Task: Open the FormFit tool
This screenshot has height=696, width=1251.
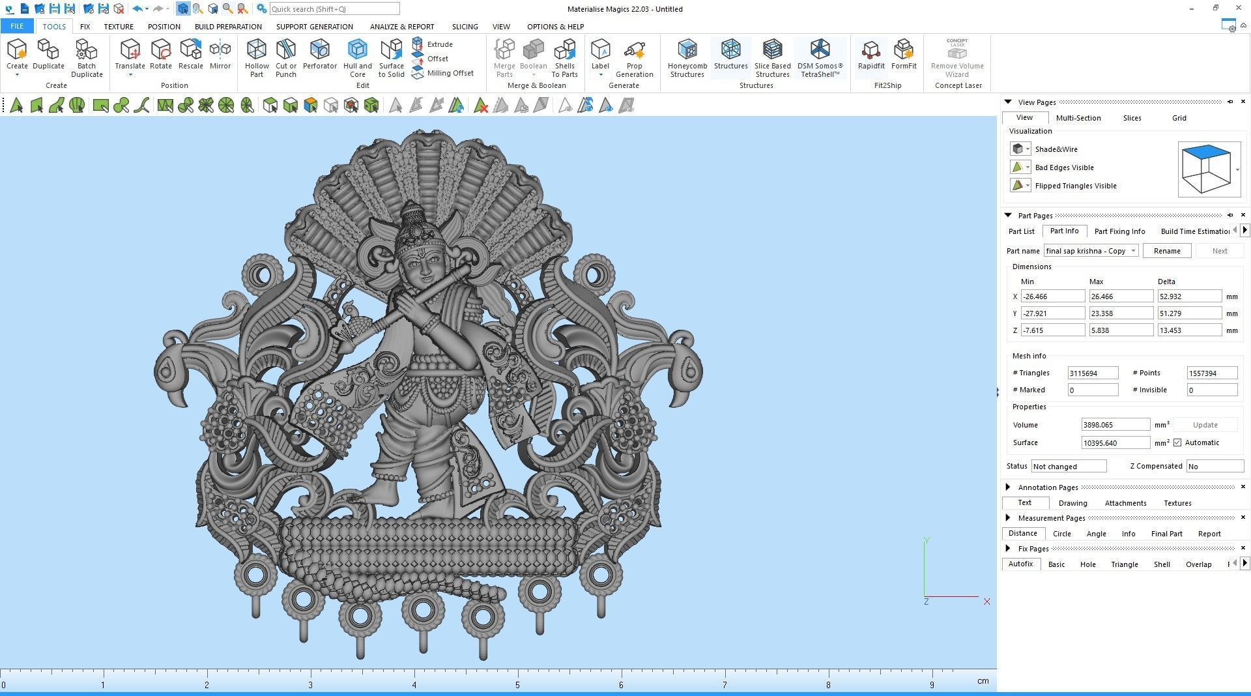Action: pos(904,54)
